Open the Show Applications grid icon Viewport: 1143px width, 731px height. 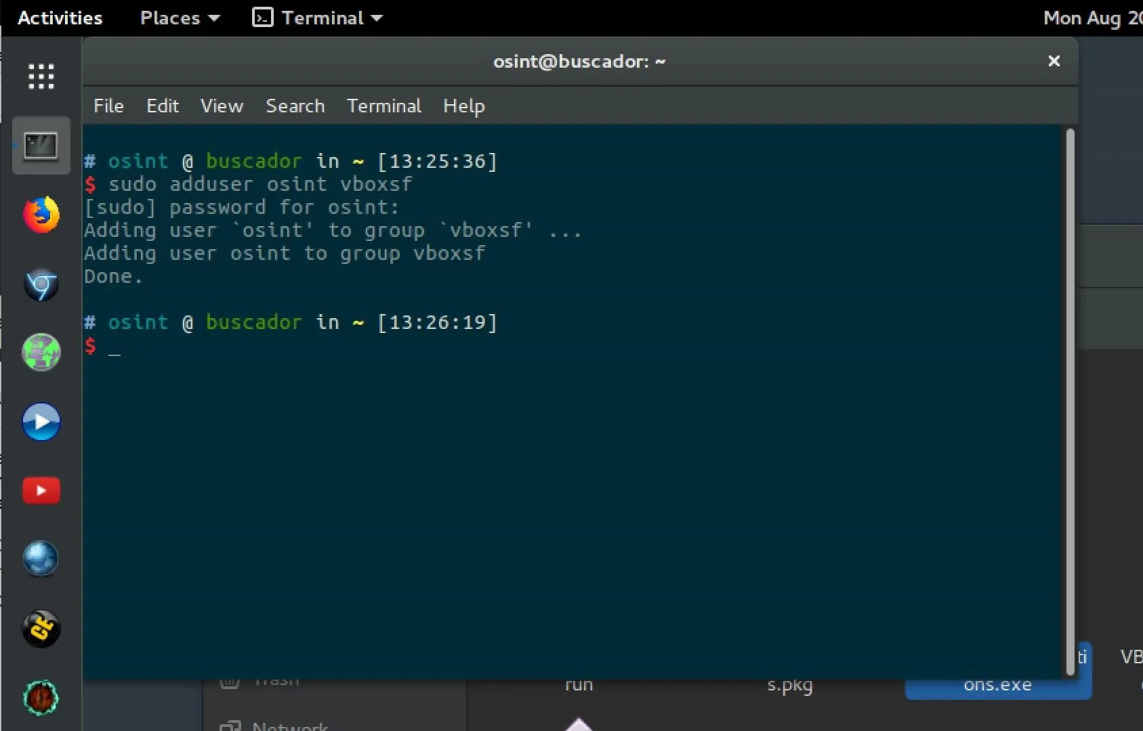(41, 76)
